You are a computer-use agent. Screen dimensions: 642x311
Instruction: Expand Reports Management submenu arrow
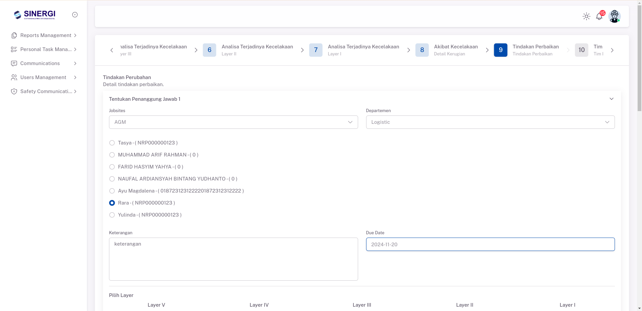pos(75,35)
